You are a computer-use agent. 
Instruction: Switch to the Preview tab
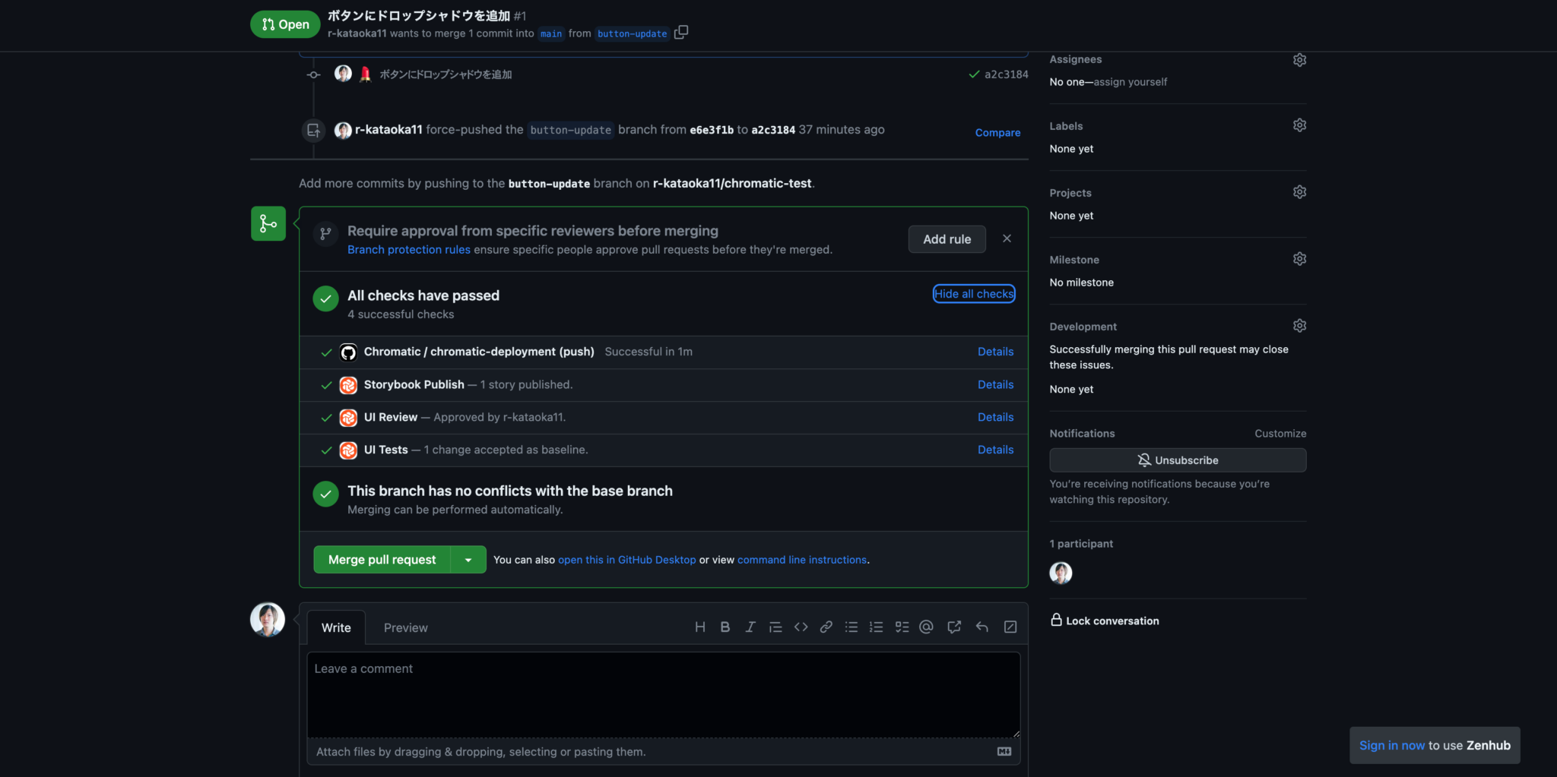pos(405,627)
